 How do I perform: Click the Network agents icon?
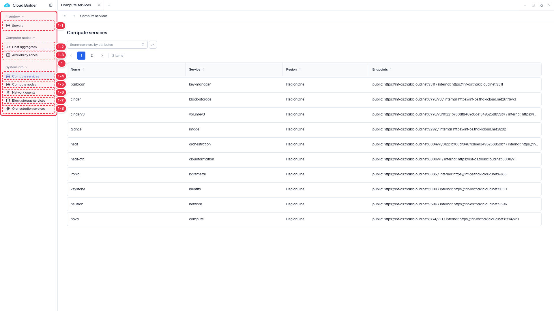(8, 92)
